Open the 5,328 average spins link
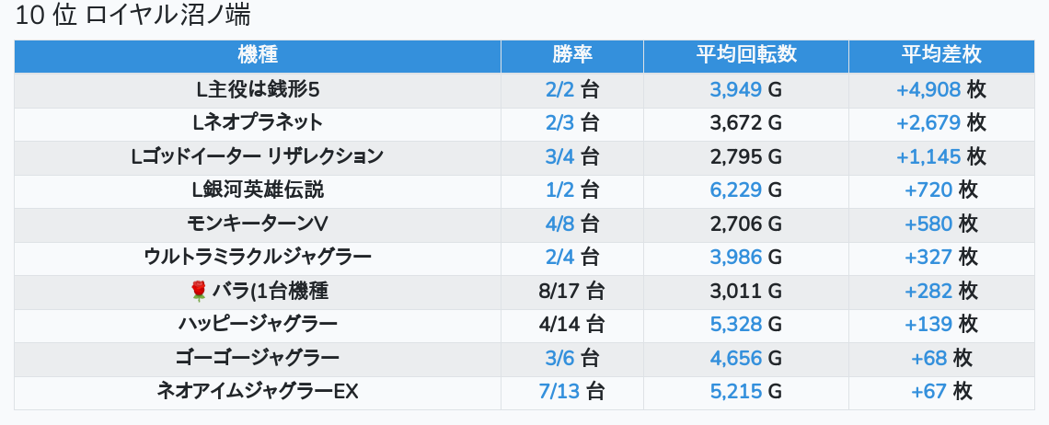This screenshot has width=1049, height=425. point(736,325)
